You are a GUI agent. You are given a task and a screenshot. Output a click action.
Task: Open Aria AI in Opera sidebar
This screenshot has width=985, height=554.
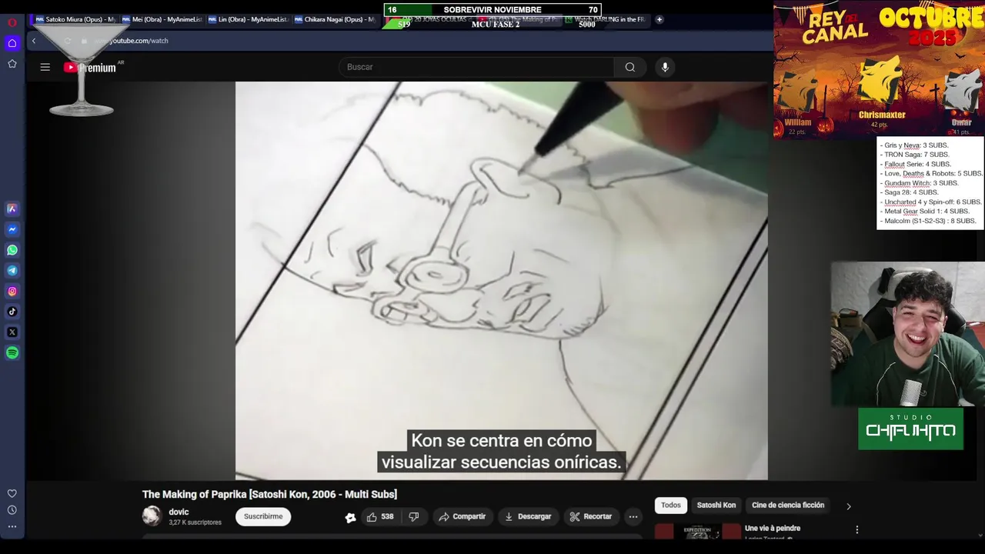tap(12, 209)
